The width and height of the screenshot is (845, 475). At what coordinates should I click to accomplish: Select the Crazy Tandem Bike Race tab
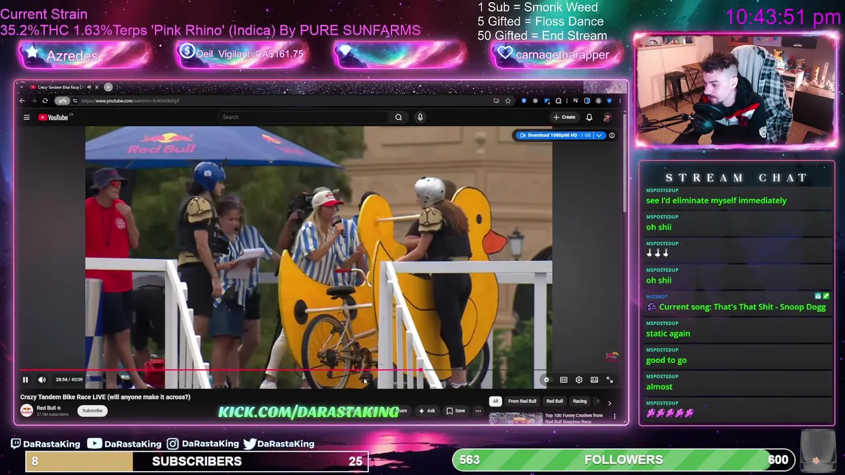pos(61,87)
